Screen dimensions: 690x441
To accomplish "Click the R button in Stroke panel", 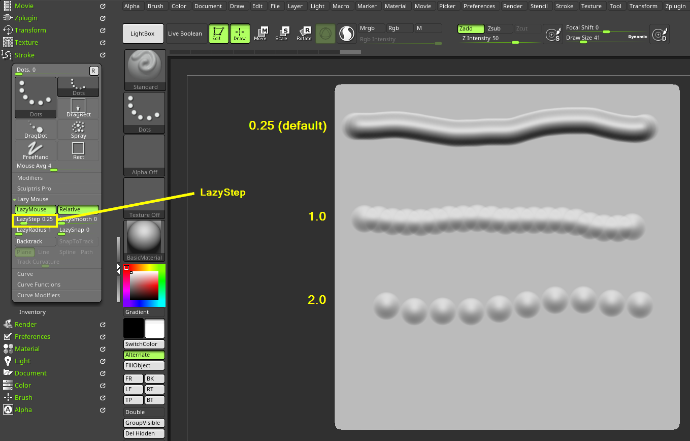I will 93,71.
